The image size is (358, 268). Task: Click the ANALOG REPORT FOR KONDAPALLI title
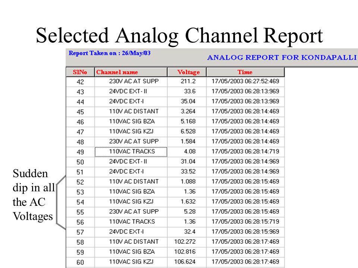coord(282,57)
